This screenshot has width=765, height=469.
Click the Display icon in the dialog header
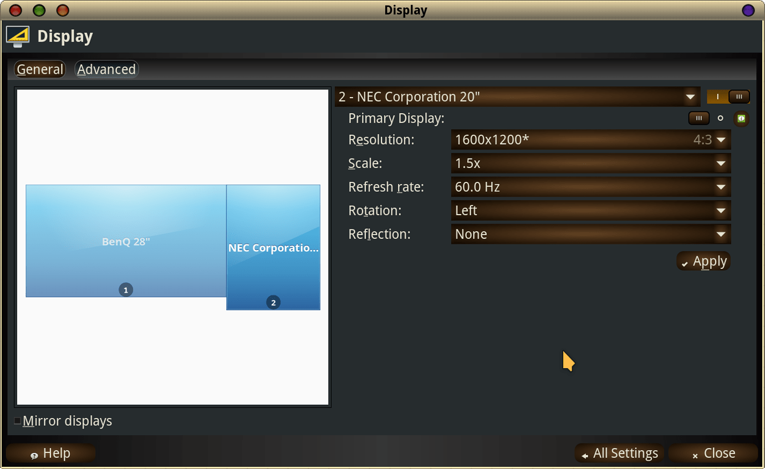click(16, 35)
